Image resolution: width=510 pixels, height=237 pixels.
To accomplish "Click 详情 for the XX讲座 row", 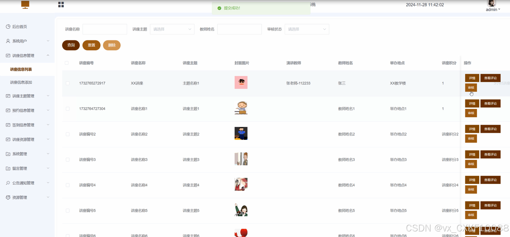I will click(472, 78).
